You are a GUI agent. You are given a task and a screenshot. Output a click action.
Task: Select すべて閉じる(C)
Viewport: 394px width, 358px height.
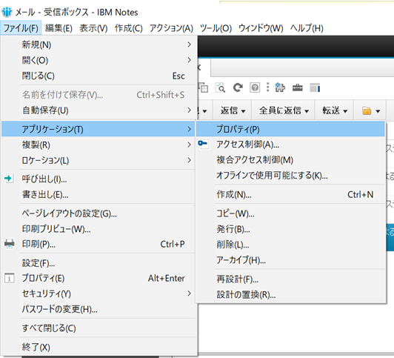point(98,328)
